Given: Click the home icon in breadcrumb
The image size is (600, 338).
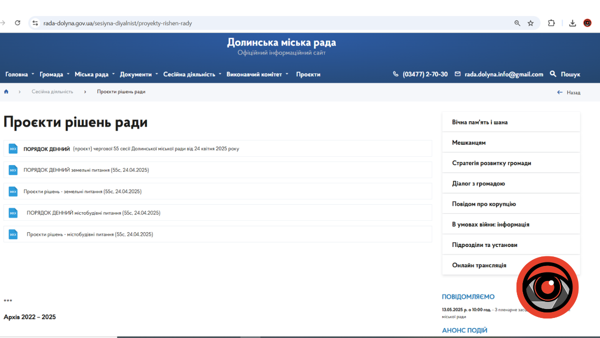Looking at the screenshot, I should coord(6,92).
